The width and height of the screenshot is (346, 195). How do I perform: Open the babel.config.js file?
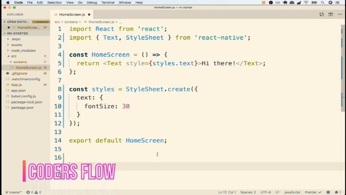pyautogui.click(x=23, y=96)
